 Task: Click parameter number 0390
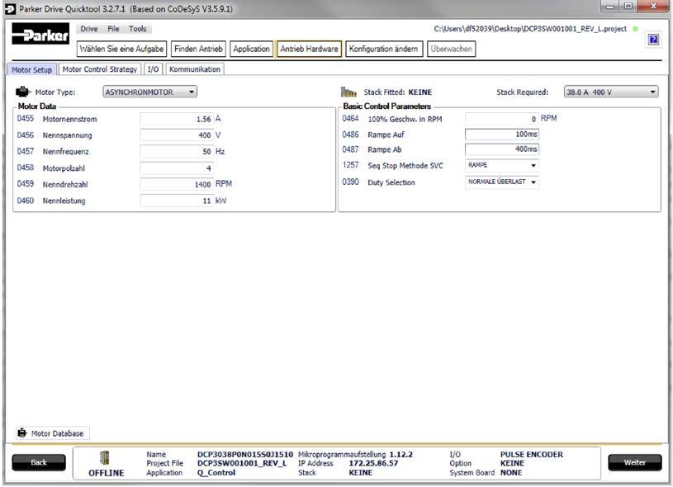click(x=350, y=182)
